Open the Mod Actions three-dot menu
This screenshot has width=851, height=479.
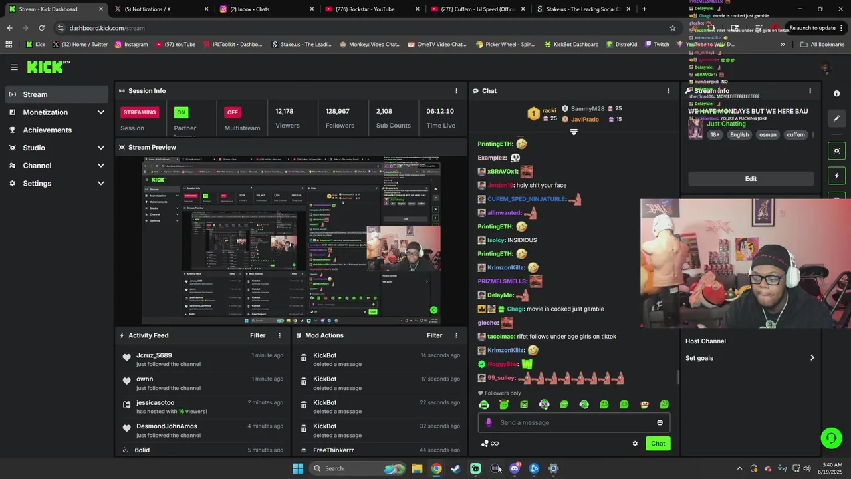(456, 336)
